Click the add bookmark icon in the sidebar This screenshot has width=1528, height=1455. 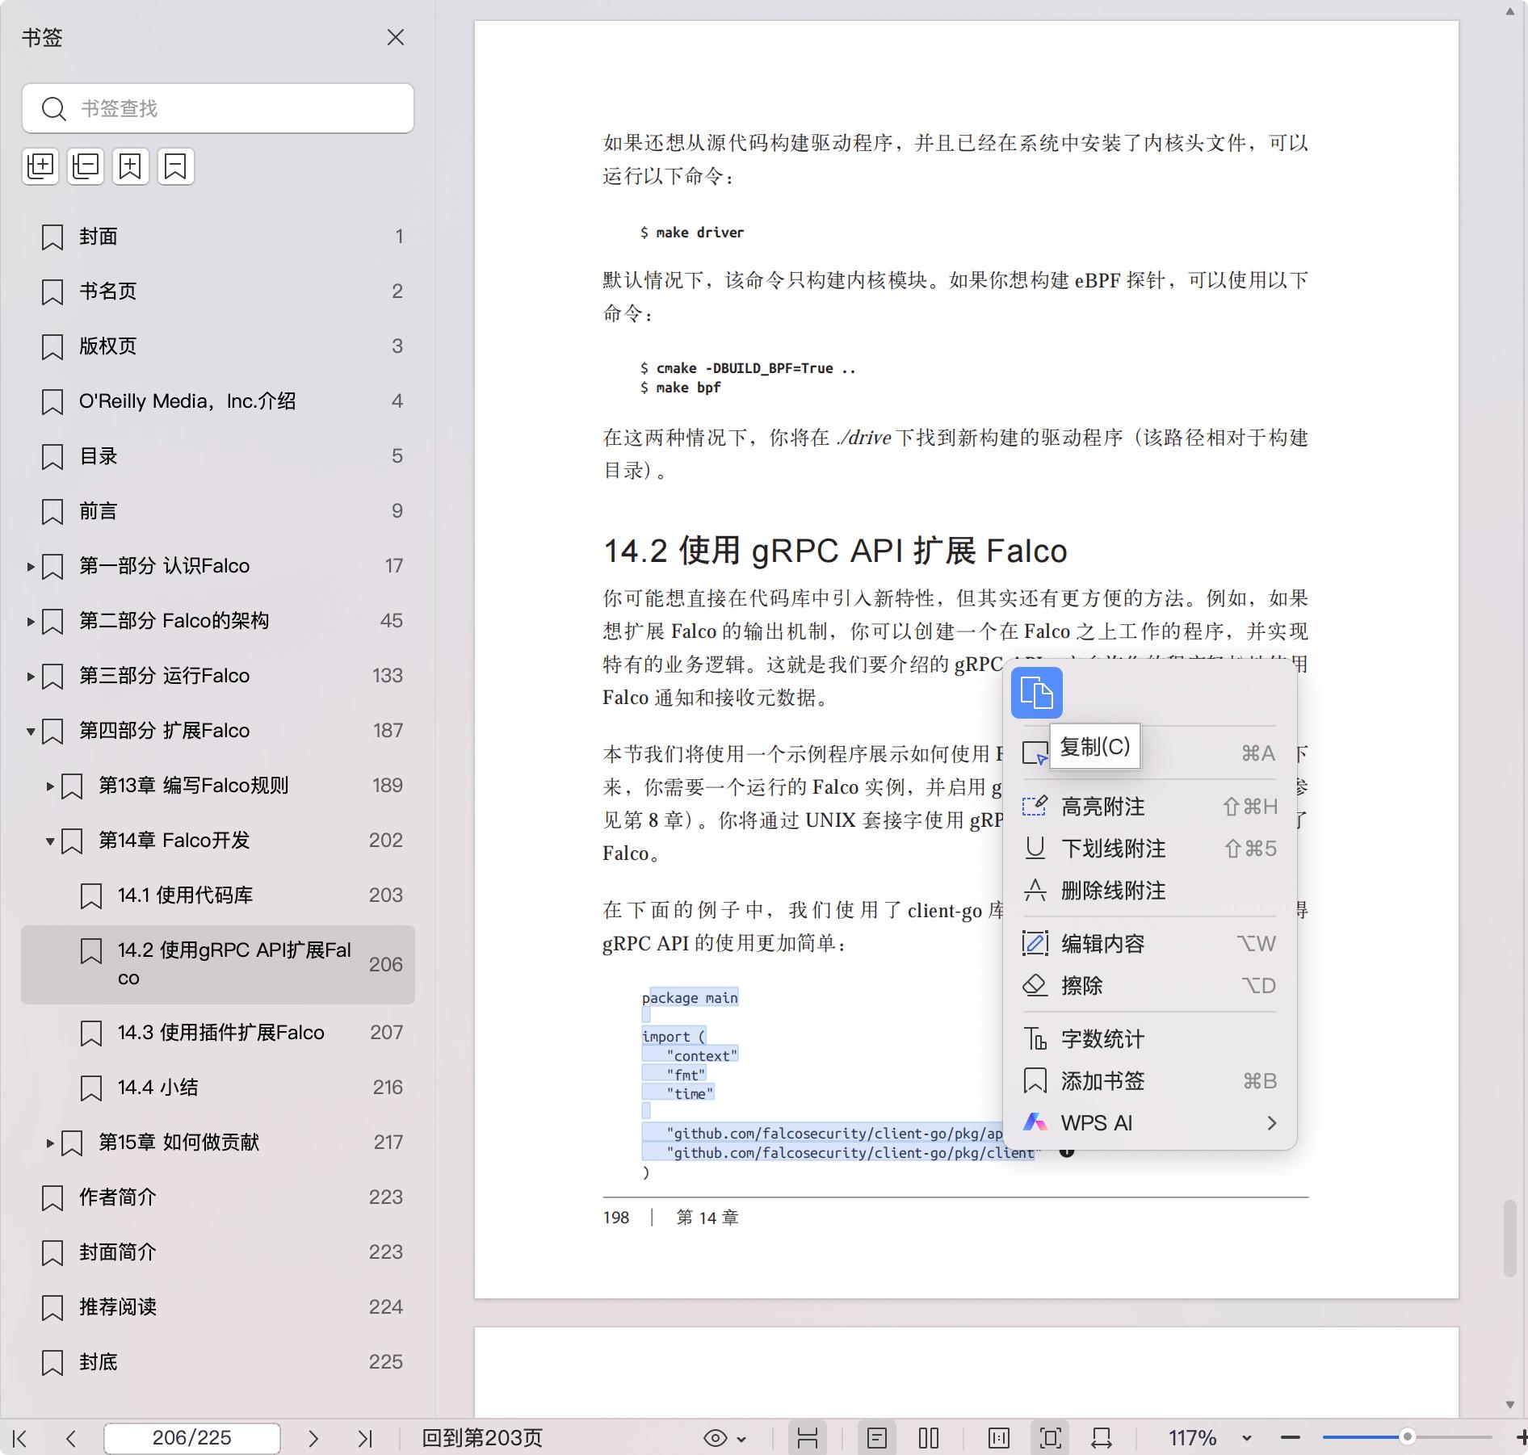131,166
